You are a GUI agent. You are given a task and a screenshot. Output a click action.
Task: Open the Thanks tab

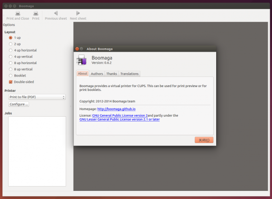[x=112, y=74]
